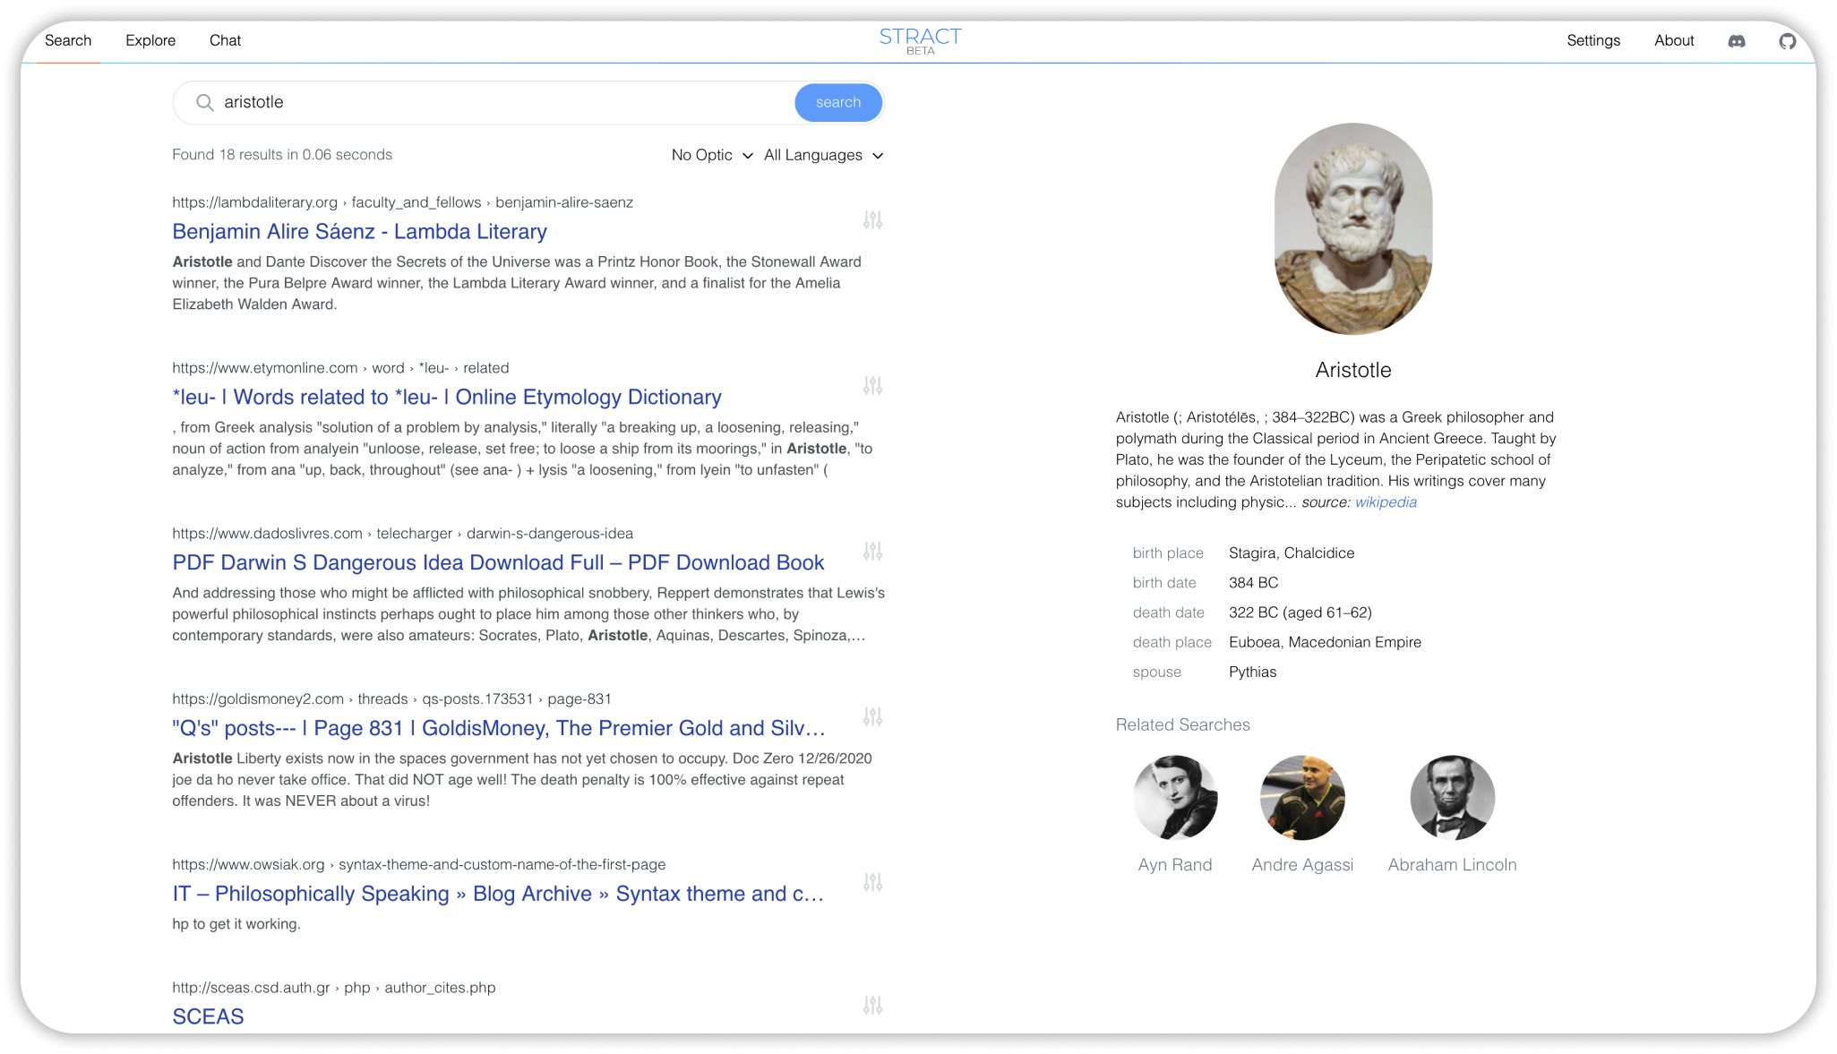The image size is (1837, 1054).
Task: Follow the wikipedia source link in the sidebar
Action: click(1384, 502)
